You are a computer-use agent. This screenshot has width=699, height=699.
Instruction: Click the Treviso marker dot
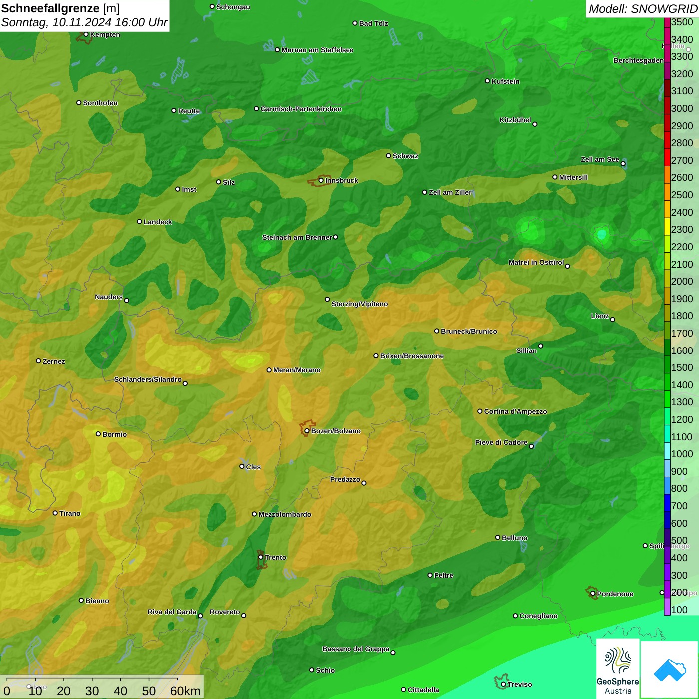click(x=503, y=684)
